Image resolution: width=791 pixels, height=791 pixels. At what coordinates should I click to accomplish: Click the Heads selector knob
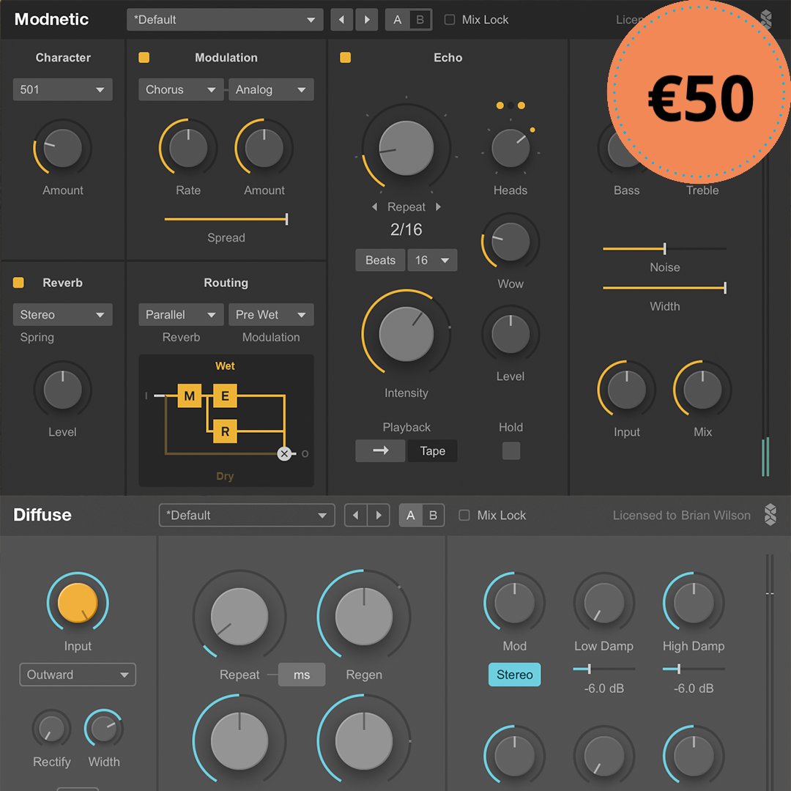[510, 148]
